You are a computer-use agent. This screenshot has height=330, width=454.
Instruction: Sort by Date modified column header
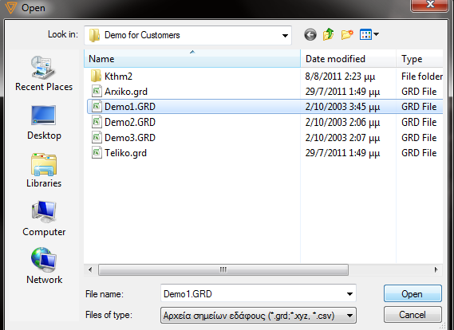click(x=349, y=59)
